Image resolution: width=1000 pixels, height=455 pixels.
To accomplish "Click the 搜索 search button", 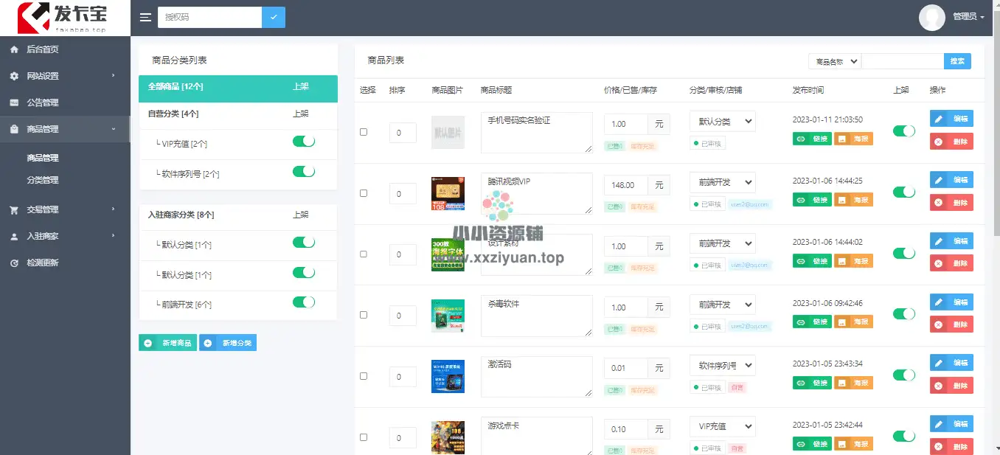I will coord(957,61).
